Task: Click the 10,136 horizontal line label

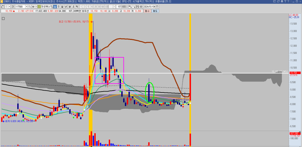Action: [x=280, y=71]
